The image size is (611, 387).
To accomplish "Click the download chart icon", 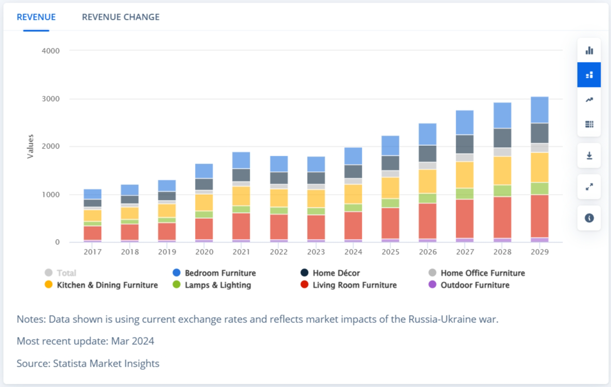I will (x=589, y=156).
